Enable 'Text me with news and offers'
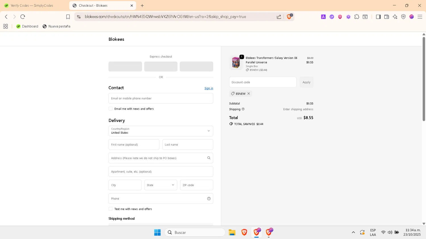 (110, 209)
